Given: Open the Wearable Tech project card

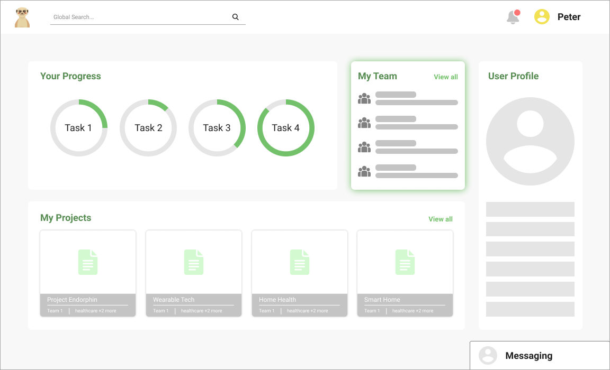Looking at the screenshot, I should pyautogui.click(x=194, y=273).
